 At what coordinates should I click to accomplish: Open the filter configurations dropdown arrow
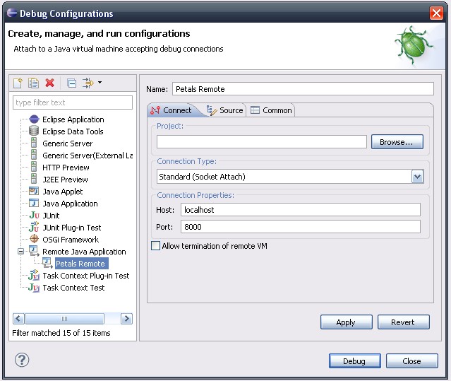pos(100,83)
